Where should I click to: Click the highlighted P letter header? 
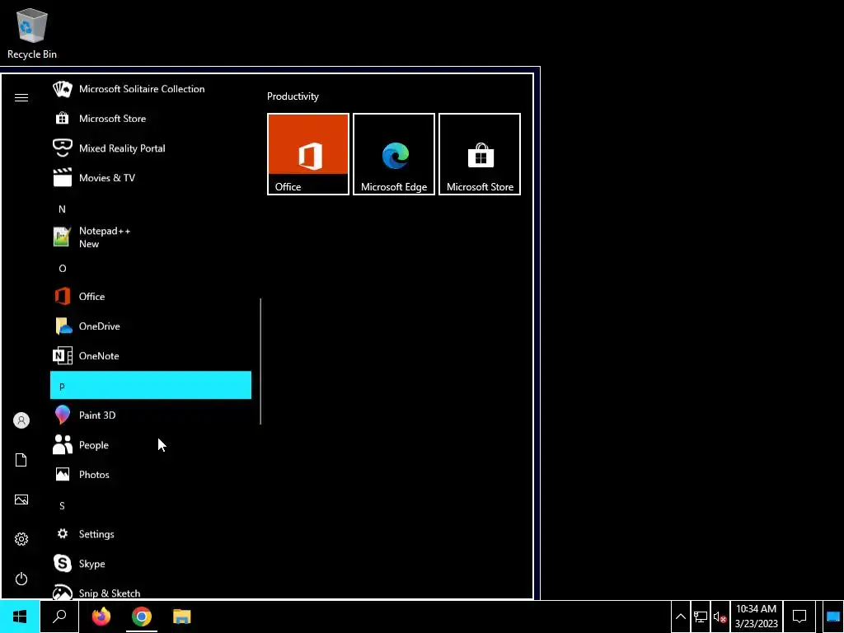(151, 386)
